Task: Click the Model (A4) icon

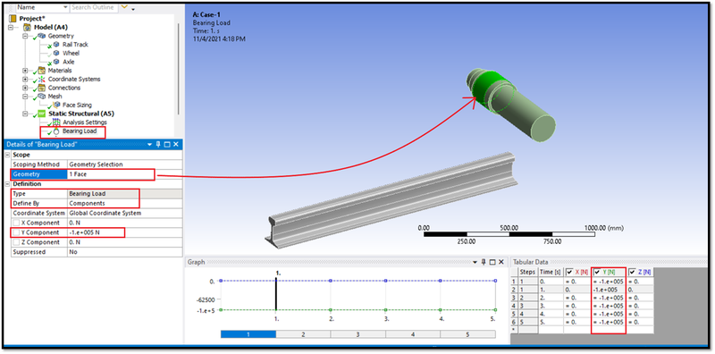Action: pyautogui.click(x=27, y=28)
